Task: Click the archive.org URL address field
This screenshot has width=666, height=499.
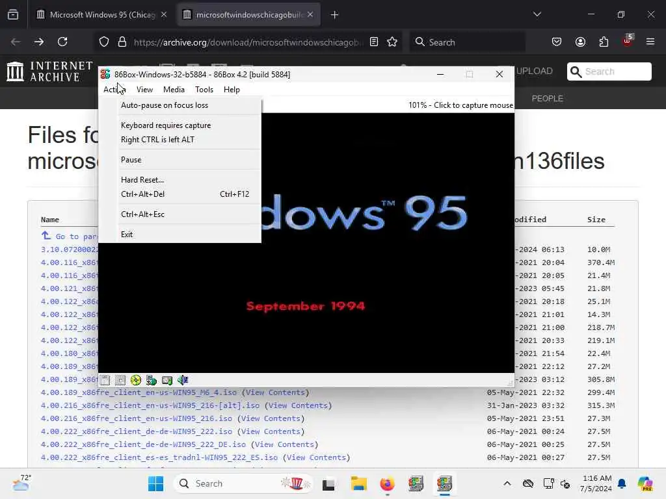Action: tap(248, 42)
